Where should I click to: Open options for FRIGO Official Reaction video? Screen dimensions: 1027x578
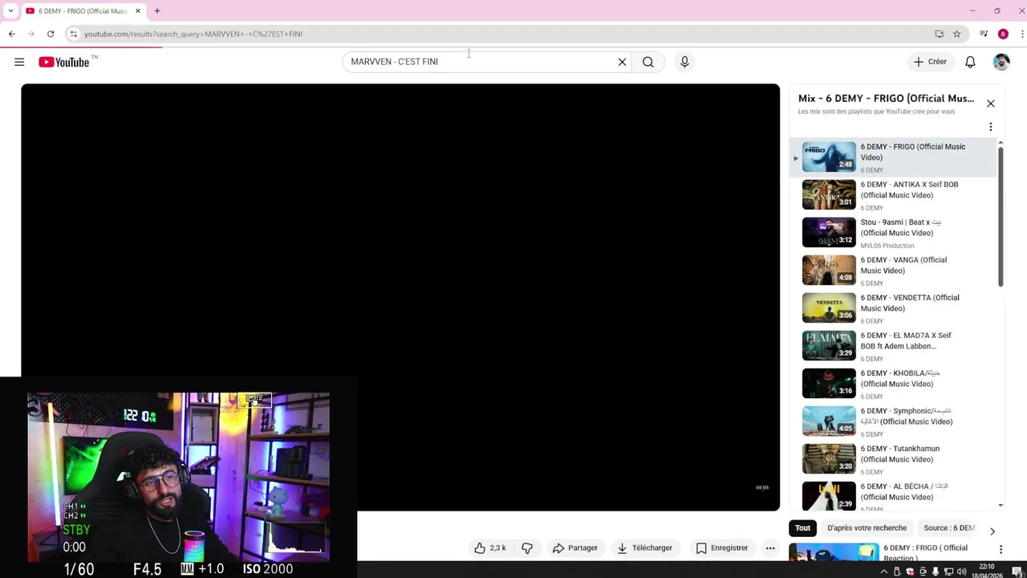click(x=1001, y=550)
